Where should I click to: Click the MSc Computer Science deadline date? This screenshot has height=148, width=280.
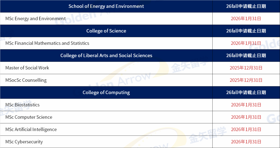[x=246, y=117]
